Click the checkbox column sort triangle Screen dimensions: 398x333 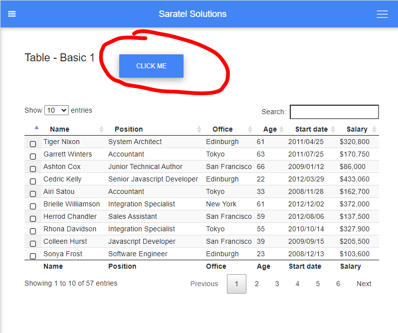tap(36, 128)
